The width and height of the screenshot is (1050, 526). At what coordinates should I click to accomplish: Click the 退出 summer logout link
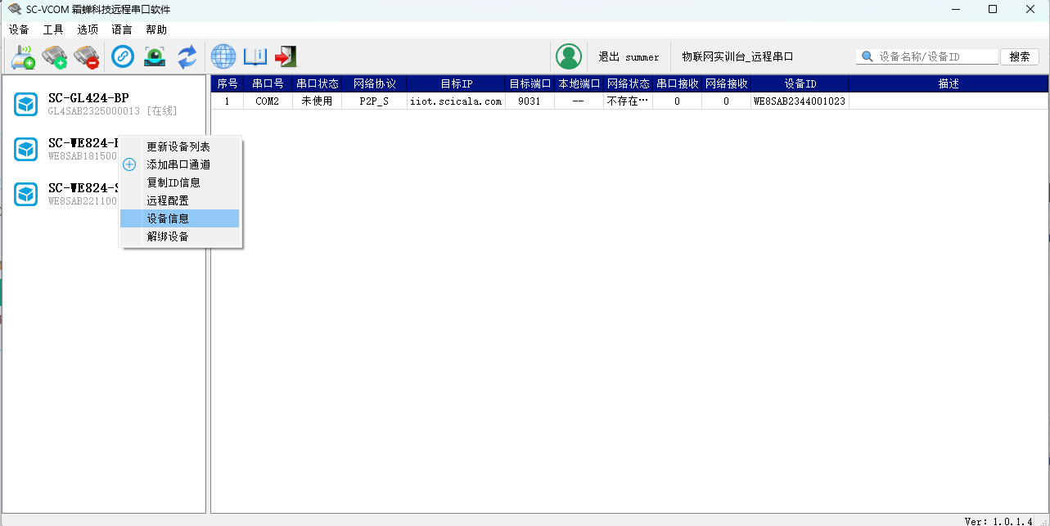pos(629,57)
